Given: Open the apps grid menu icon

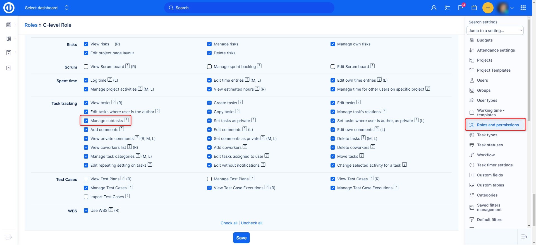Looking at the screenshot, I should click(x=523, y=8).
